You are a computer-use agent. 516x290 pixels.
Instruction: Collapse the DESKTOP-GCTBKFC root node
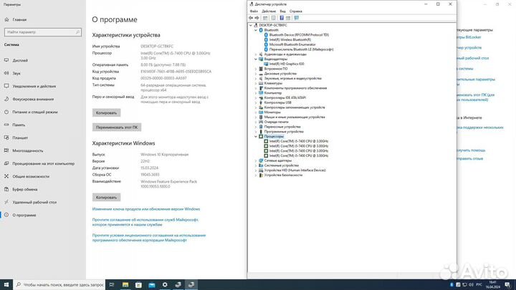[251, 25]
